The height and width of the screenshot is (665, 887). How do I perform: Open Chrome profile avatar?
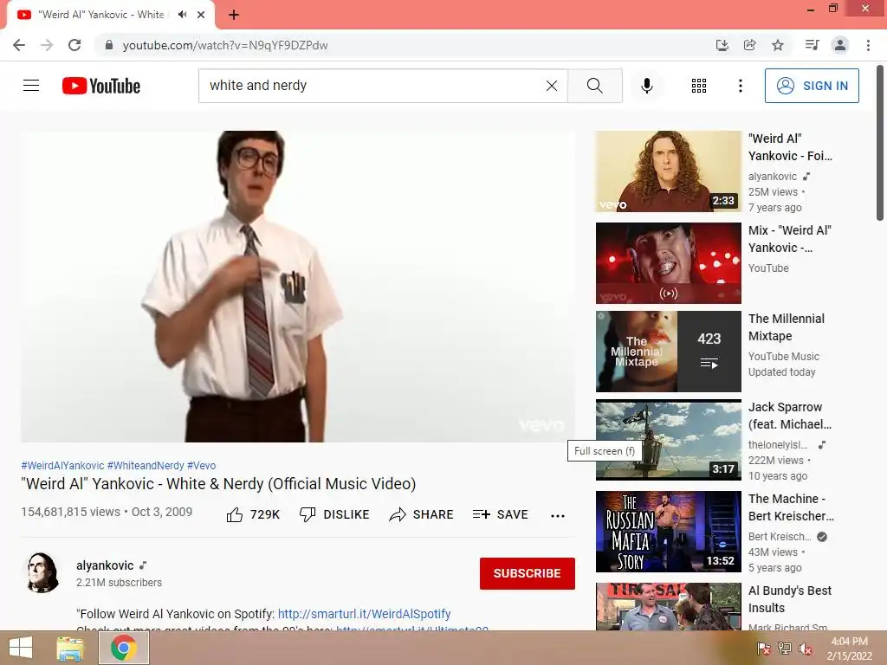point(840,45)
